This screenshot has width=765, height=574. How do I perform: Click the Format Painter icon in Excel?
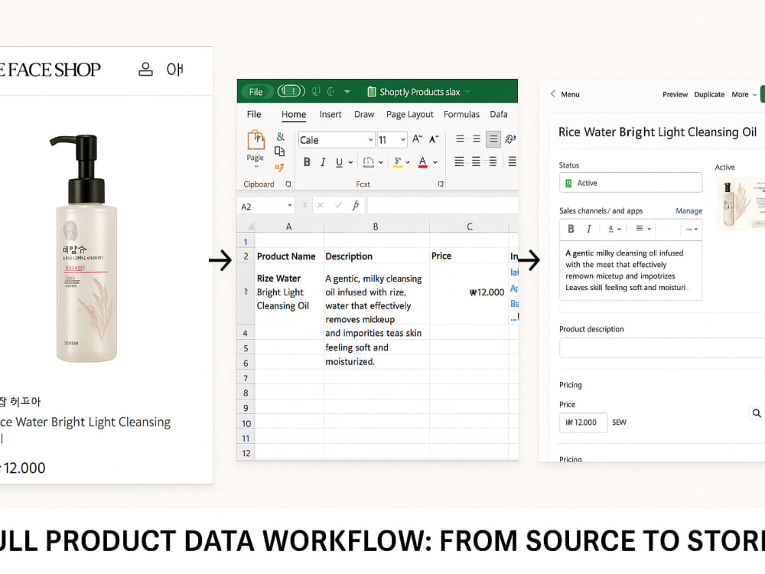tap(279, 168)
